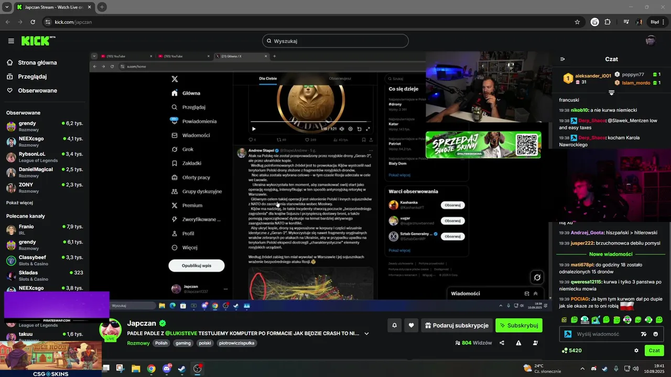Open Obserwowane in the sidebar
The image size is (671, 377).
tap(37, 91)
